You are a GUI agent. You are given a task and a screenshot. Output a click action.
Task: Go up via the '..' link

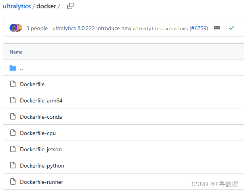tap(21, 68)
